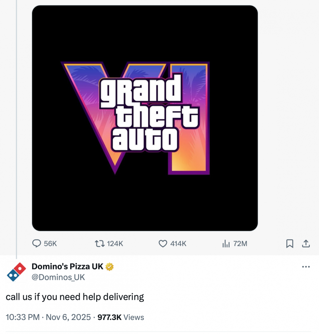The height and width of the screenshot is (334, 319).
Task: Open analytics via the 72M views icon
Action: point(226,244)
